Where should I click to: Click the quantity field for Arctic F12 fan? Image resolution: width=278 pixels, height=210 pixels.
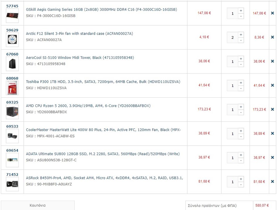tap(232, 37)
